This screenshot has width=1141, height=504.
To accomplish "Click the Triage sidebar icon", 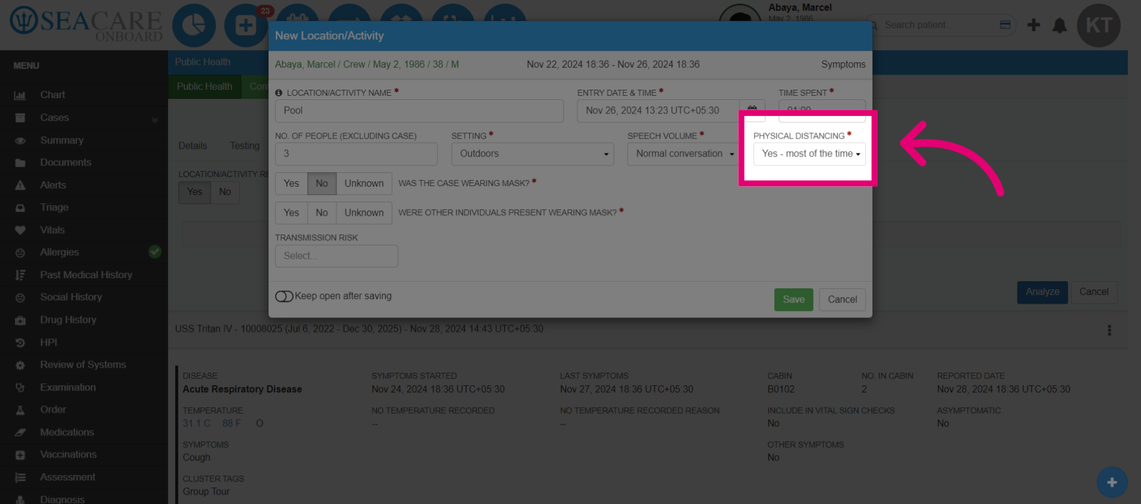I will pos(20,208).
